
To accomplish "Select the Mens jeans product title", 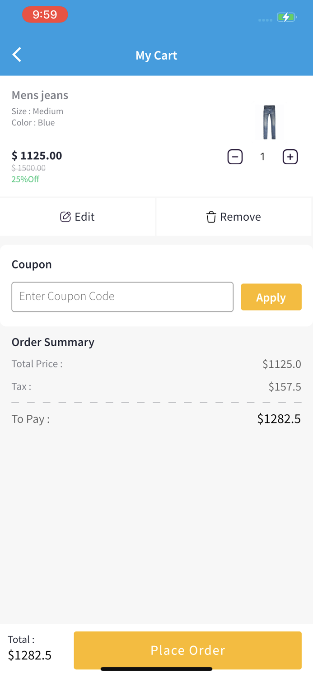I will (x=40, y=95).
